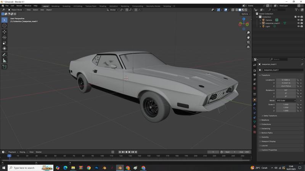Select the Measure tool
This screenshot has height=171, width=305.
(x=5, y=60)
